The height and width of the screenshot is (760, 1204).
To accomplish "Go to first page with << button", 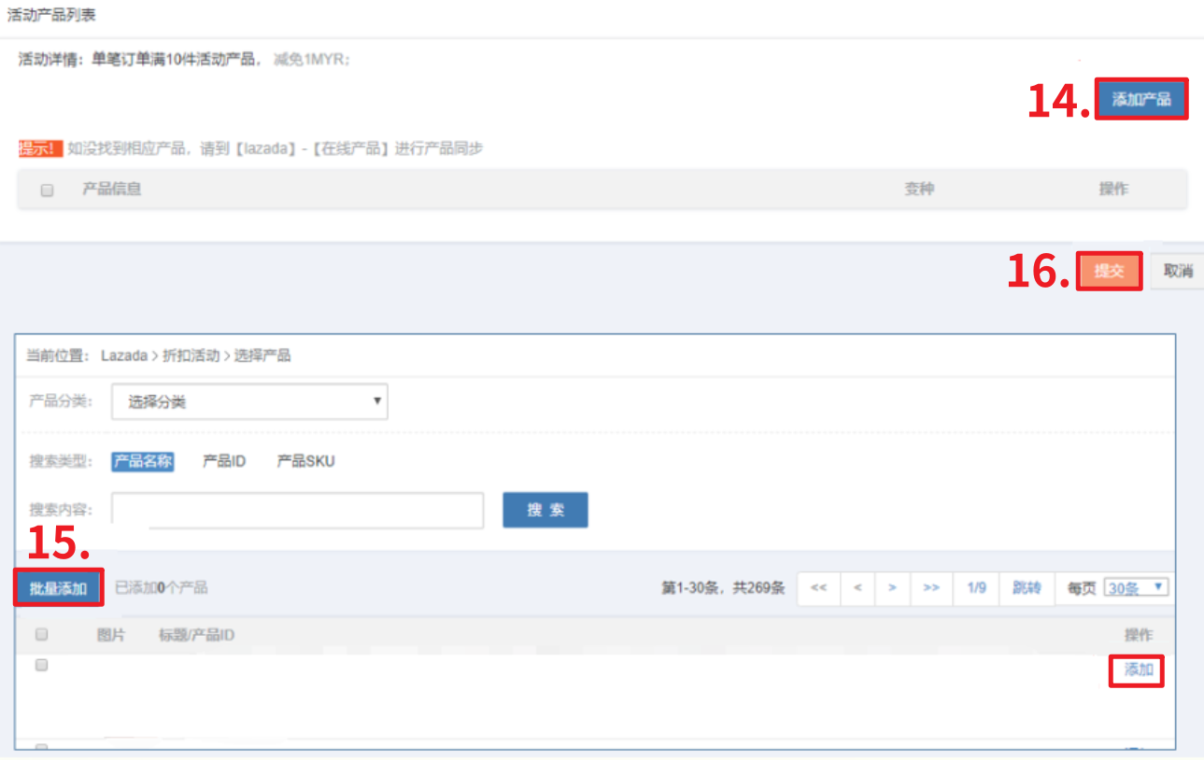I will click(x=819, y=588).
